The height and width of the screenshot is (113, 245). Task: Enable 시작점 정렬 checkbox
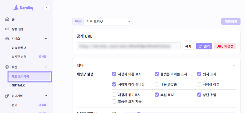coord(199,84)
